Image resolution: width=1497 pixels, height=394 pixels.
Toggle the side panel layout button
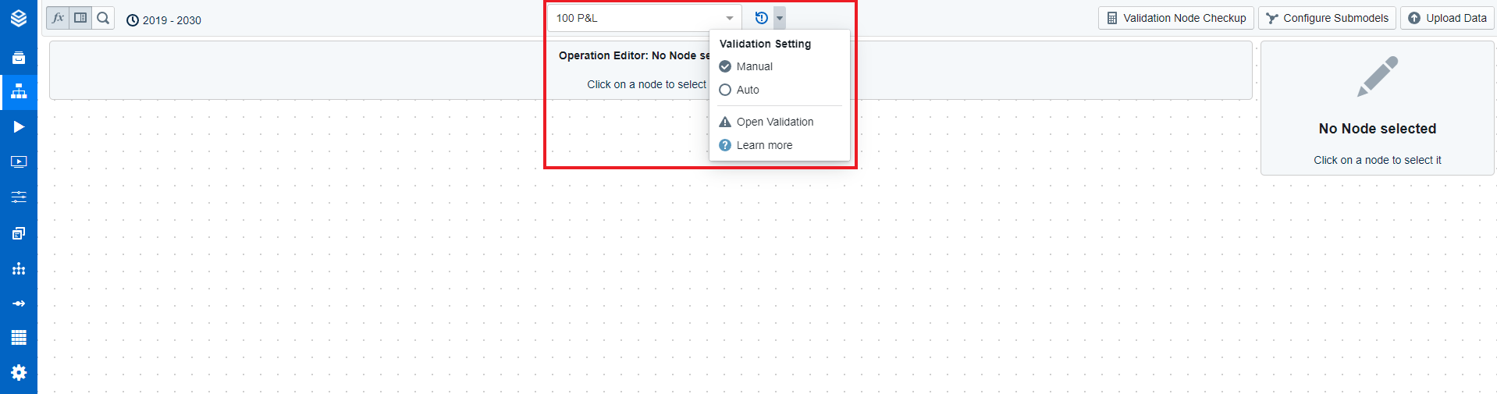pos(80,18)
